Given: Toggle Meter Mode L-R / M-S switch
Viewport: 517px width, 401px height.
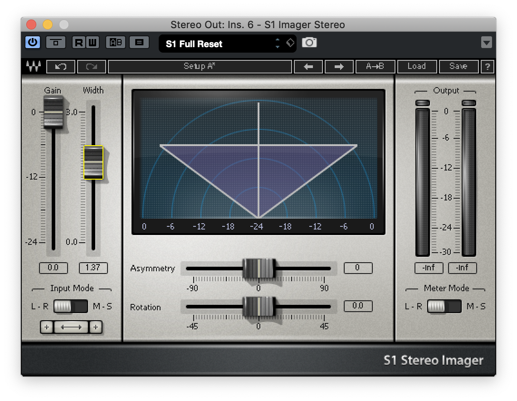Looking at the screenshot, I should (444, 306).
